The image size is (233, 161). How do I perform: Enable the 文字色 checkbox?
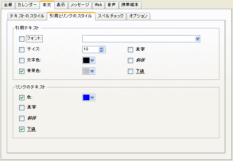click(x=22, y=60)
